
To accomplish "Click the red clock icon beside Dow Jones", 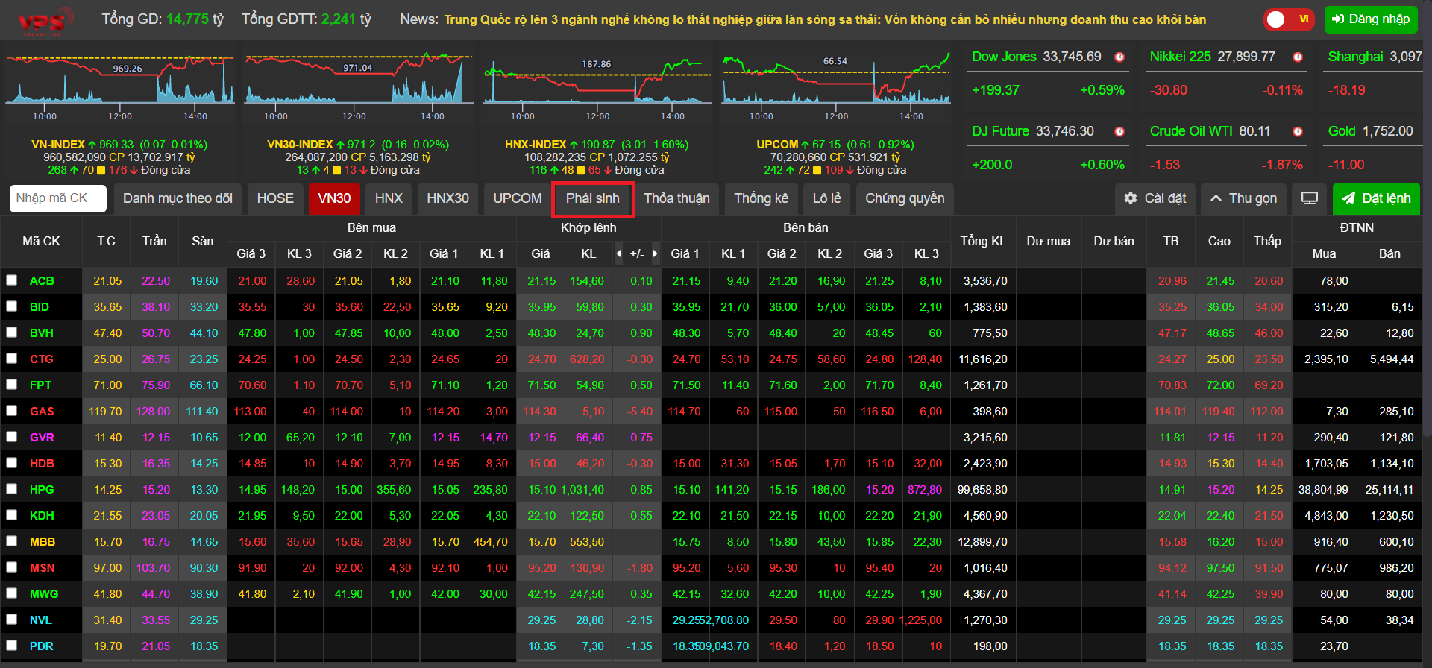I will click(1119, 57).
